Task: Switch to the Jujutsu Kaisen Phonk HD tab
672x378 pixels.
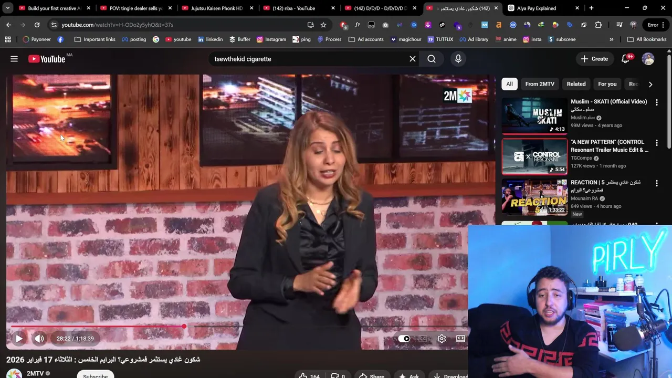Action: coord(217,8)
